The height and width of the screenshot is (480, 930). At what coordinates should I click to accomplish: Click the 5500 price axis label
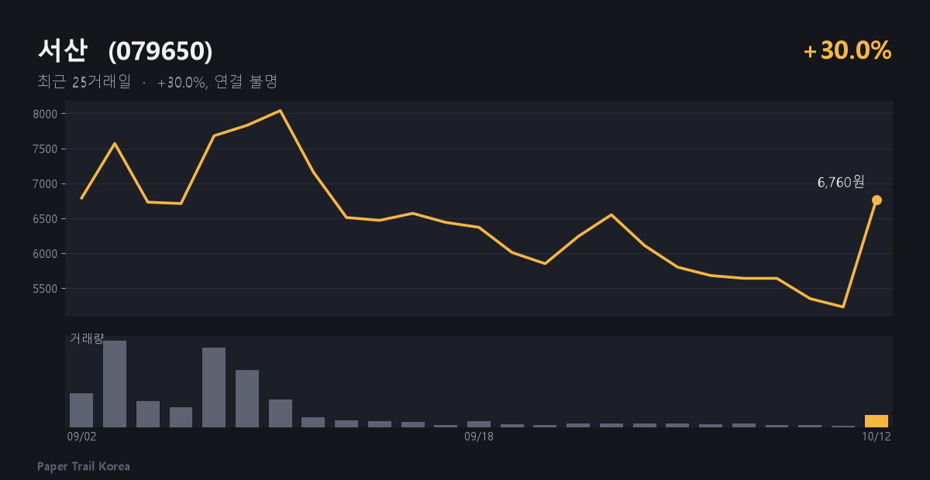click(46, 288)
